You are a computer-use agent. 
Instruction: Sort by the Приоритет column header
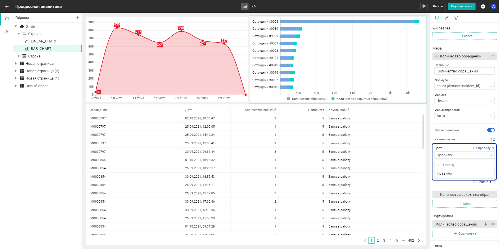(316, 110)
